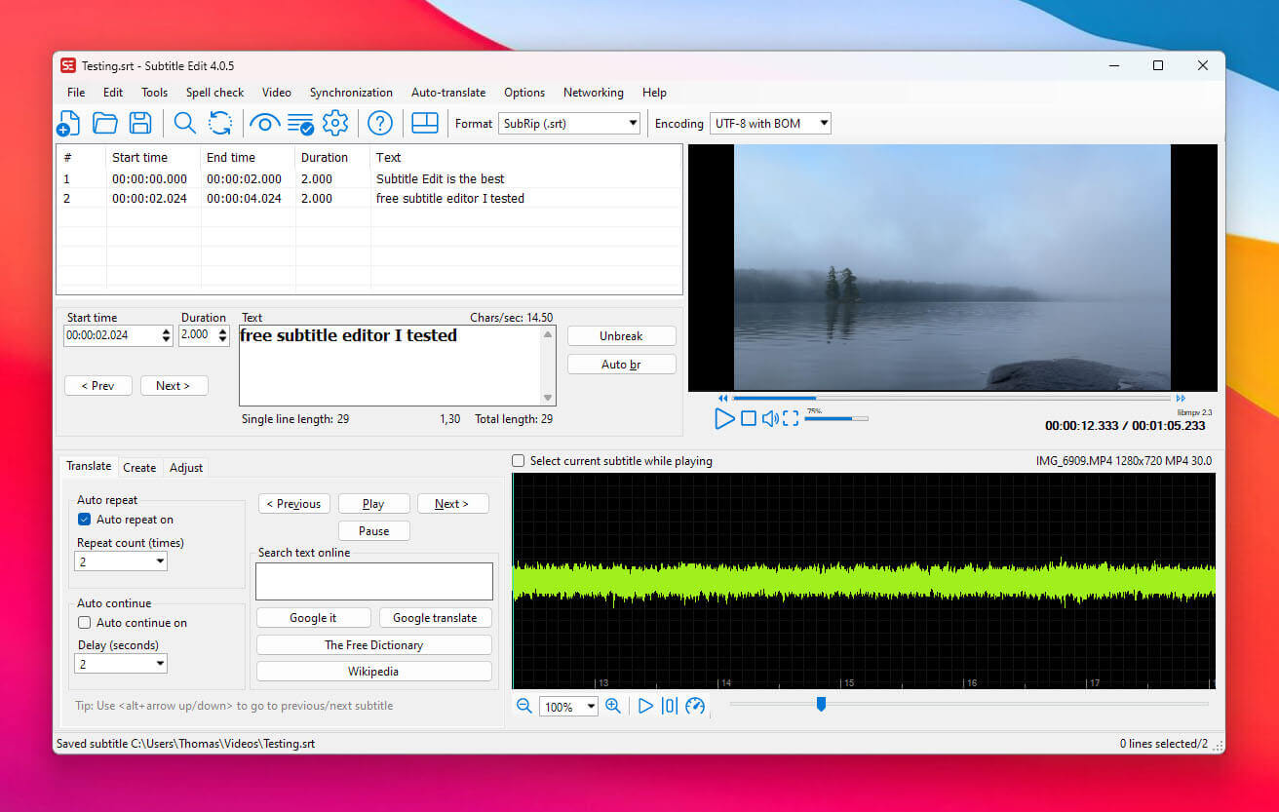The image size is (1279, 812).
Task: Open the Synchronization menu
Action: (351, 93)
